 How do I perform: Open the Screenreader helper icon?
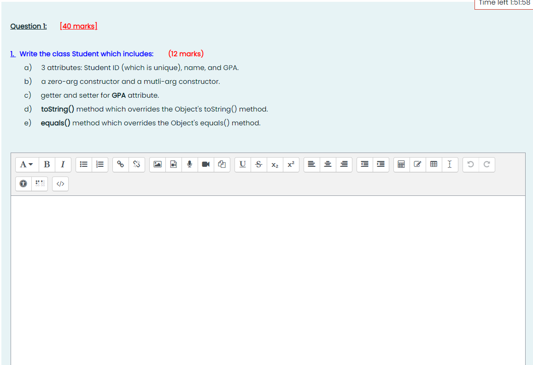pyautogui.click(x=40, y=183)
